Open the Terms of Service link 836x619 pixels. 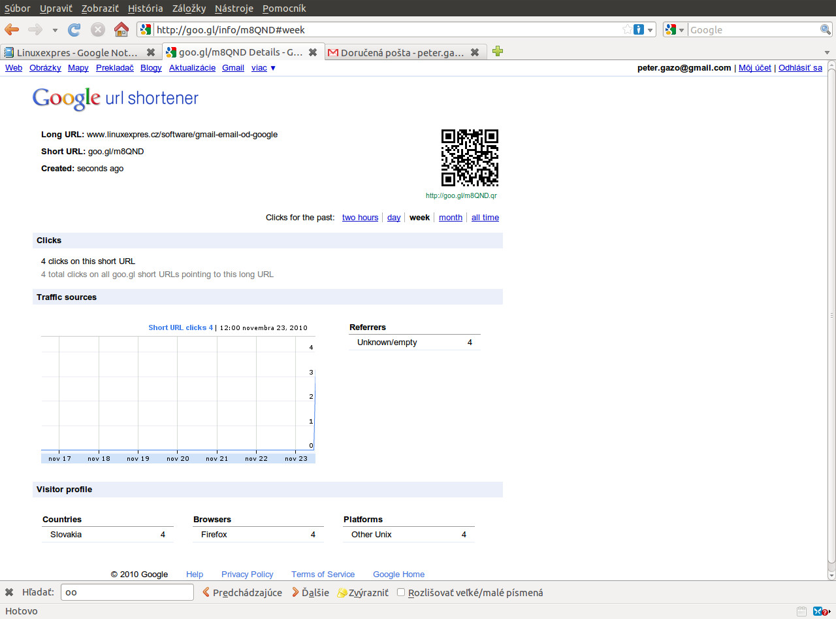[323, 575]
